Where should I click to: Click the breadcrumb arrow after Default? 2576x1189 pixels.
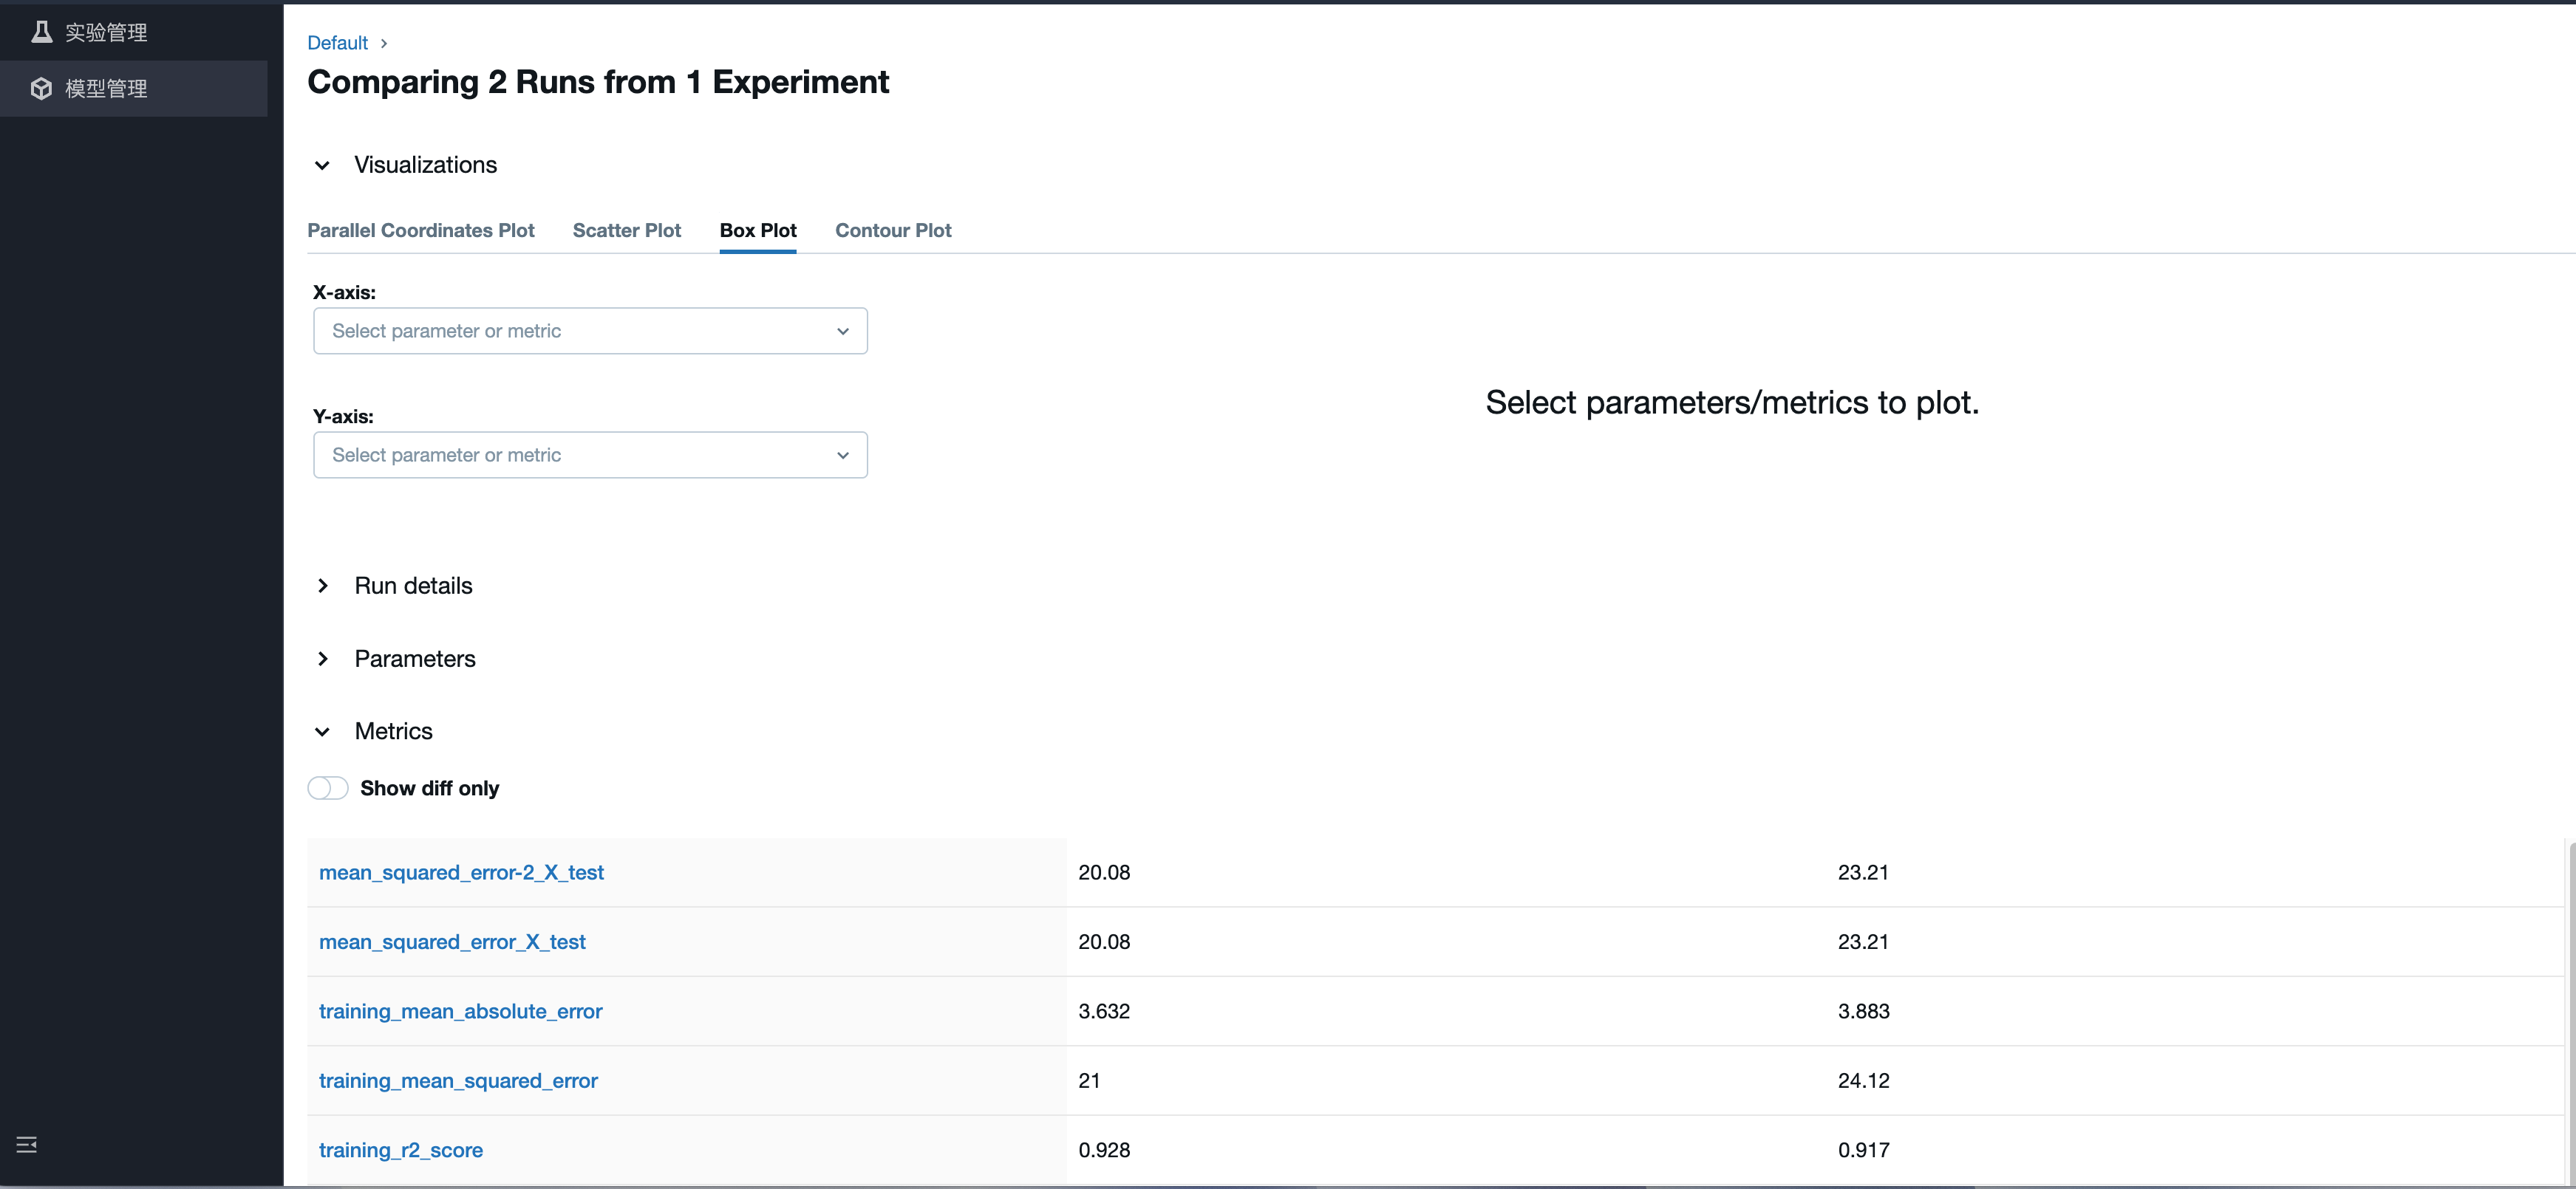tap(384, 43)
